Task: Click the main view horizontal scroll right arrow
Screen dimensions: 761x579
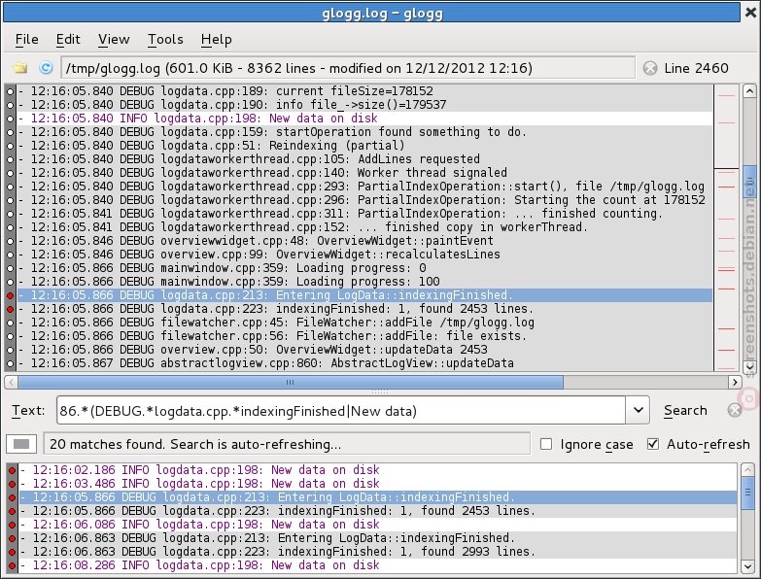Action: 735,382
